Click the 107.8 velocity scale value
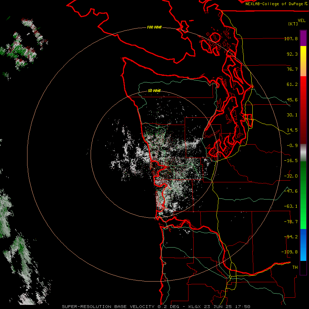 (291, 38)
